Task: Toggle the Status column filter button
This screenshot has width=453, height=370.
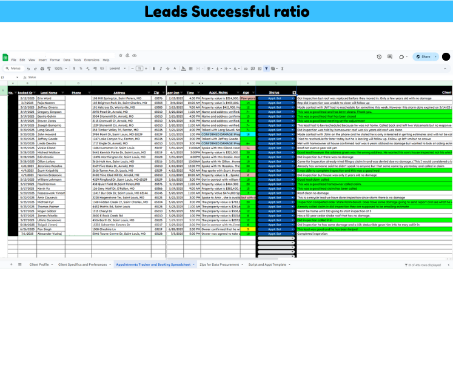Action: (294, 93)
